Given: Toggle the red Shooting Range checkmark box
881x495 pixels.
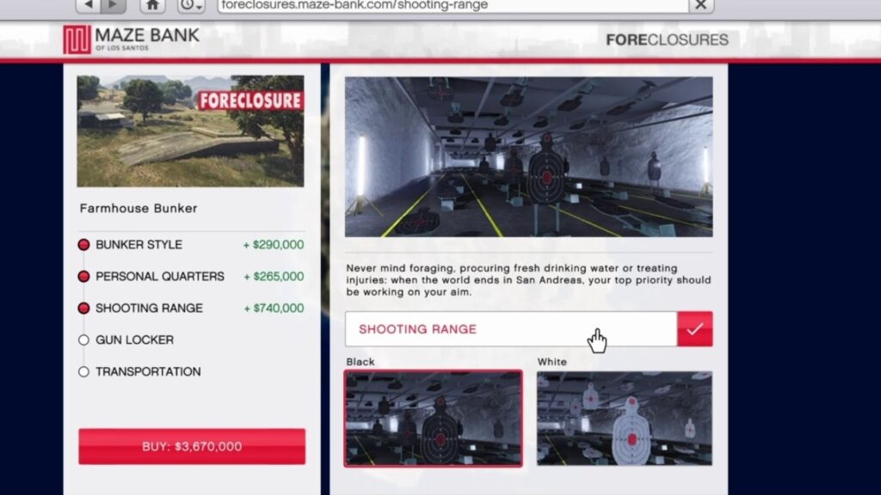Looking at the screenshot, I should pyautogui.click(x=695, y=329).
